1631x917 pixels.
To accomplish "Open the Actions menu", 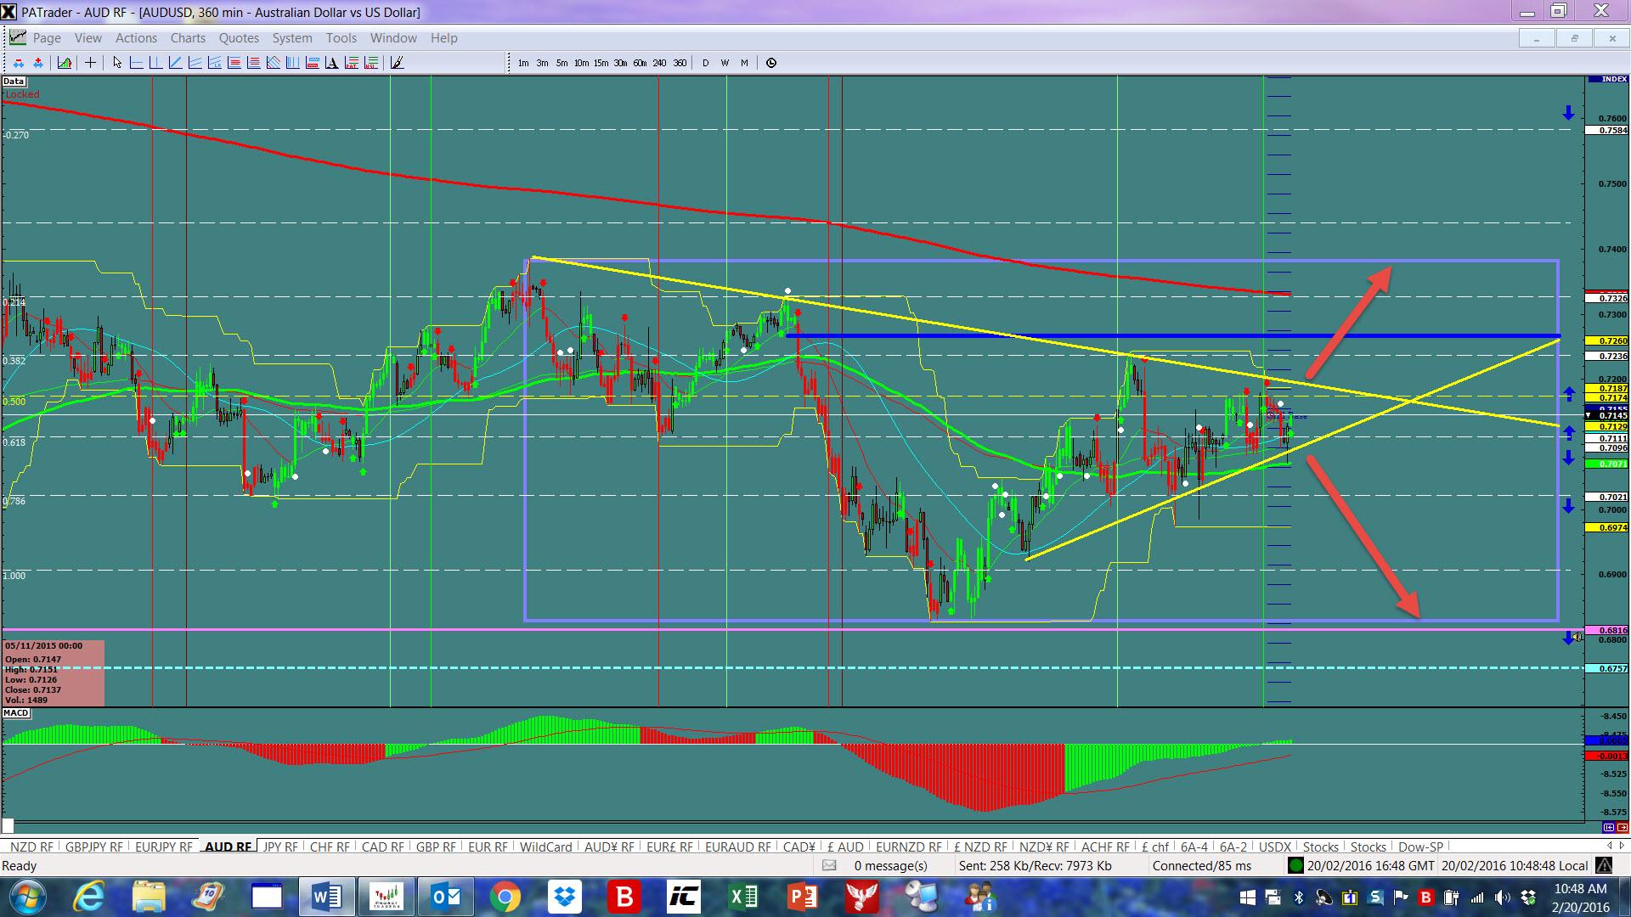I will pyautogui.click(x=136, y=38).
